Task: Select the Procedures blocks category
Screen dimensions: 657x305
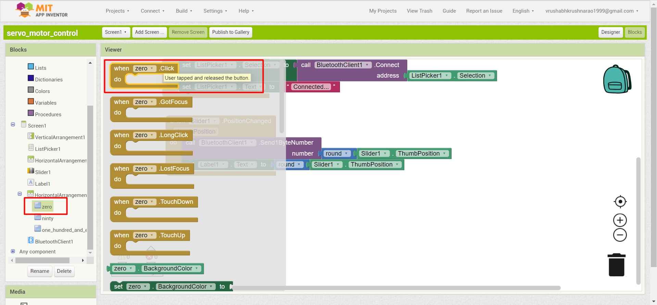Action: [x=45, y=114]
